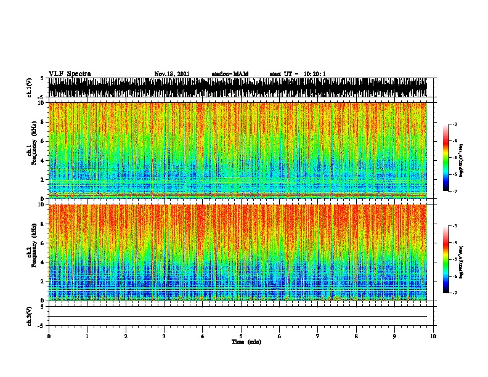Click the log(PSD) label beside ch.1 color bar
Screen dimensions: 488x377
[462, 160]
